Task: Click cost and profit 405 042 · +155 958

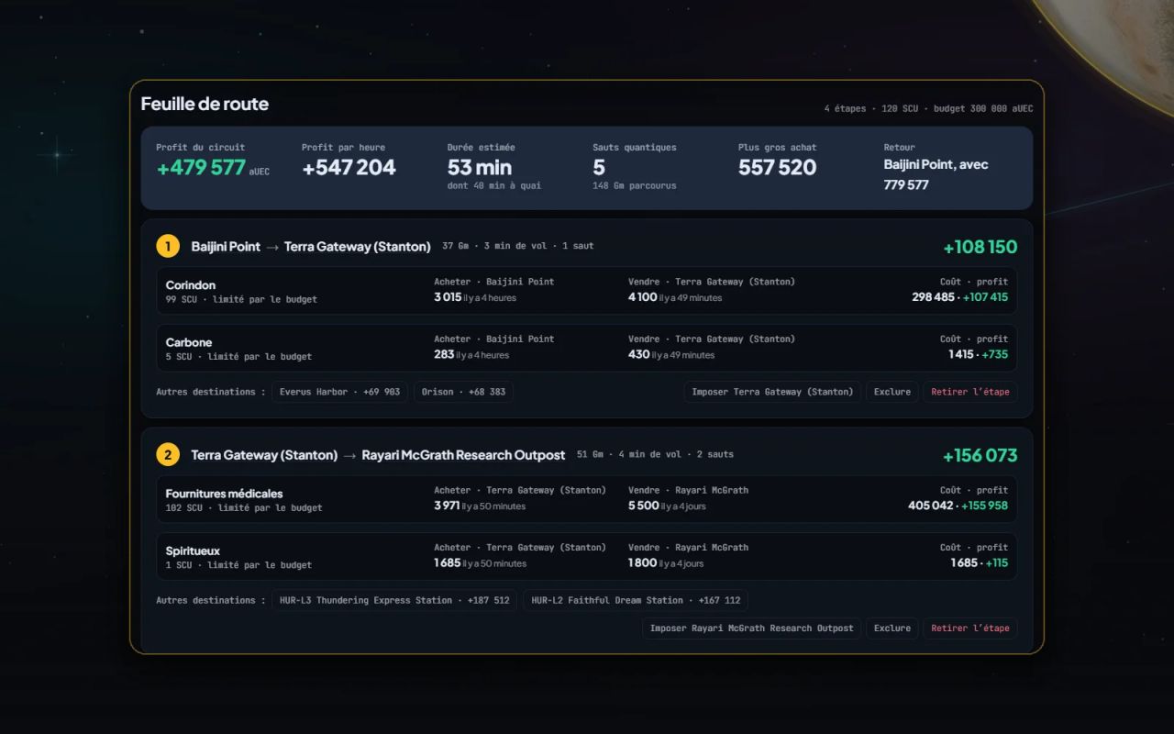Action: click(x=958, y=506)
